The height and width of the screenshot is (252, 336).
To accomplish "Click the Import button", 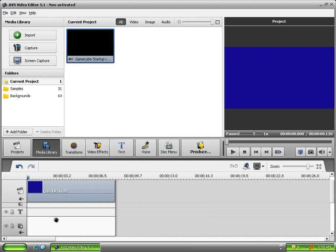I will pos(33,35).
